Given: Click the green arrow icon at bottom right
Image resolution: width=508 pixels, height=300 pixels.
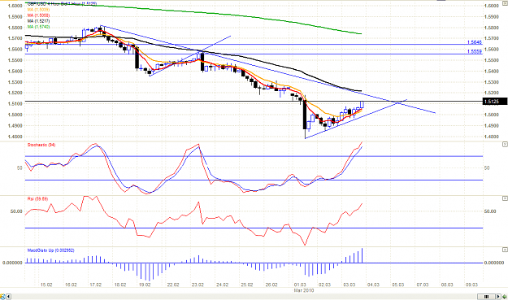Looking at the screenshot, I should pyautogui.click(x=505, y=297).
